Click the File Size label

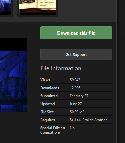47,112
